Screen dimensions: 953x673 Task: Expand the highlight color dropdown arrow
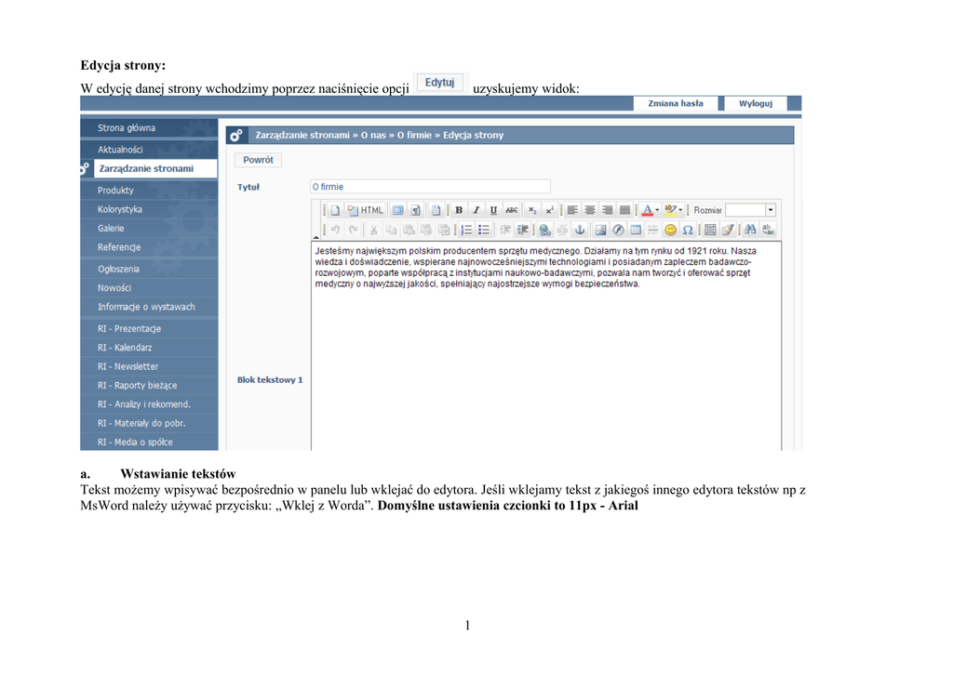coord(681,210)
